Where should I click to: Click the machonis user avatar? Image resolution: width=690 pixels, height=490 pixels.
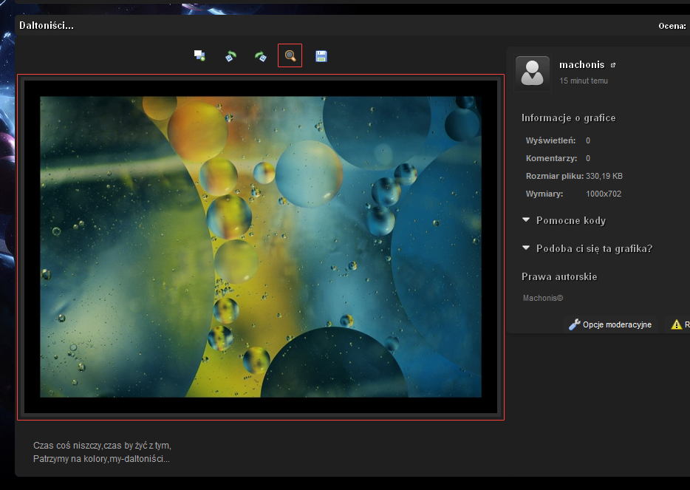tap(532, 74)
